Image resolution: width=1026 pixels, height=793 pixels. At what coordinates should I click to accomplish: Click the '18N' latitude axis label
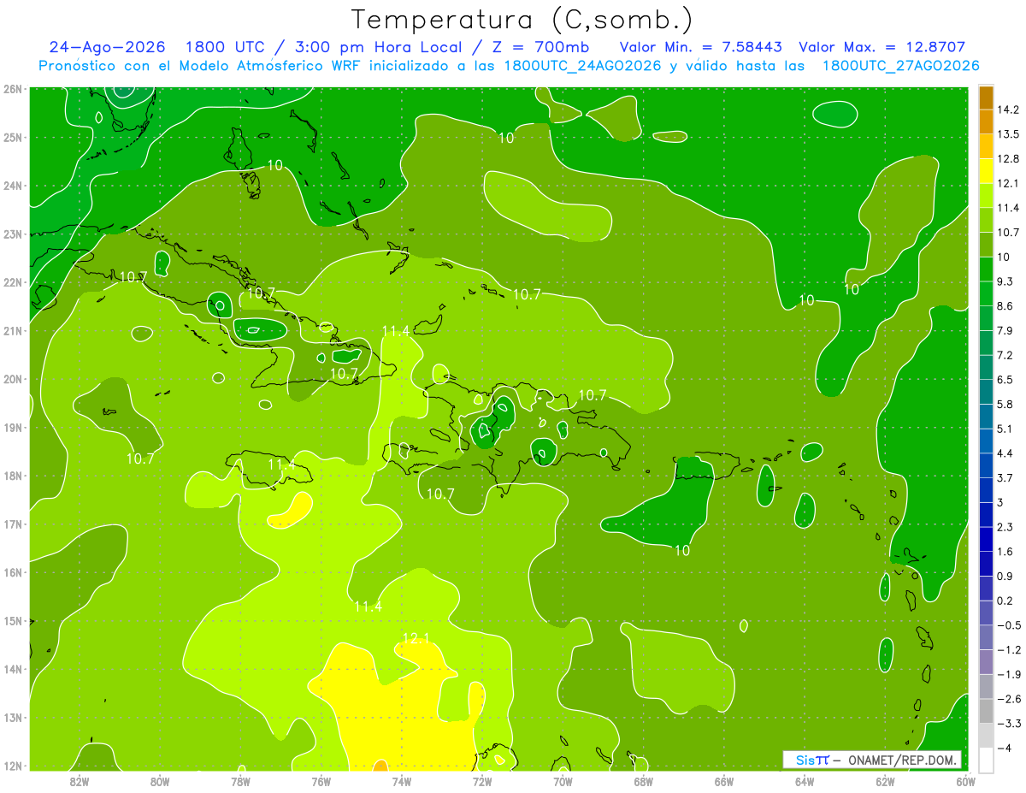coord(13,476)
